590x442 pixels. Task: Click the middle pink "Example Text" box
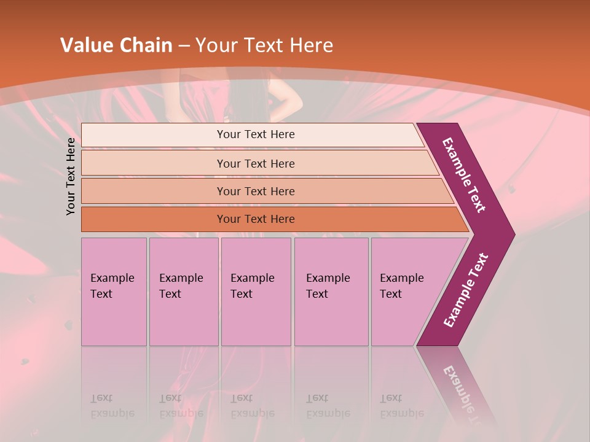point(256,292)
